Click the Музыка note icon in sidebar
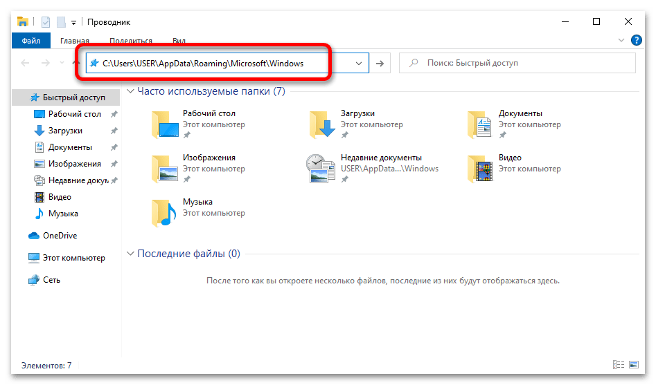 pos(39,214)
